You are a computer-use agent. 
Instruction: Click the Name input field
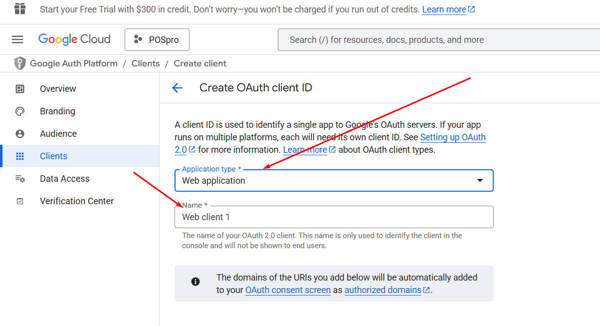click(334, 217)
